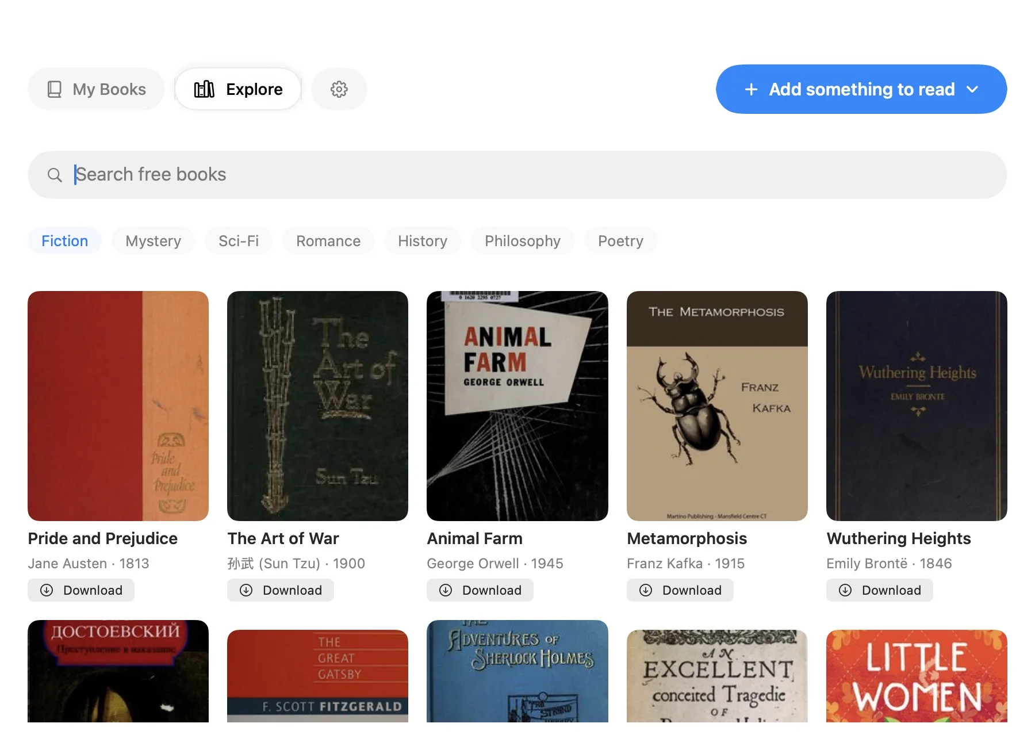Select the Poetry category chip
The image size is (1035, 750).
(x=620, y=241)
